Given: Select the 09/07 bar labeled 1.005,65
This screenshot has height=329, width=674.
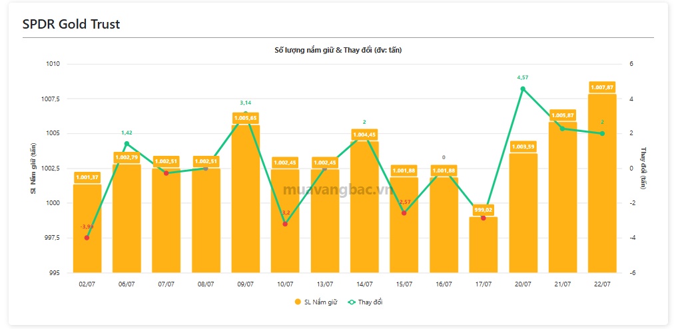Looking at the screenshot, I should coord(246,198).
